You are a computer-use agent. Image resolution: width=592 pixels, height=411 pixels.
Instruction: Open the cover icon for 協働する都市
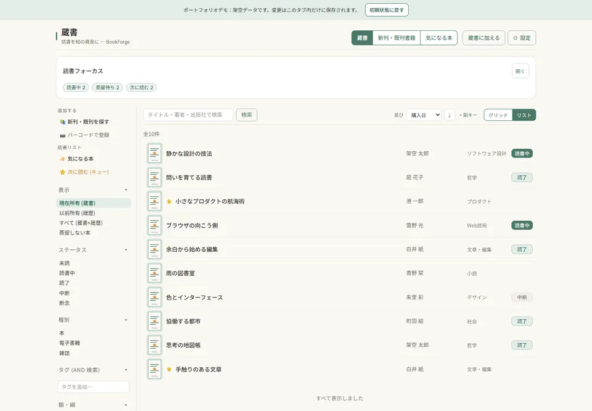coord(154,321)
